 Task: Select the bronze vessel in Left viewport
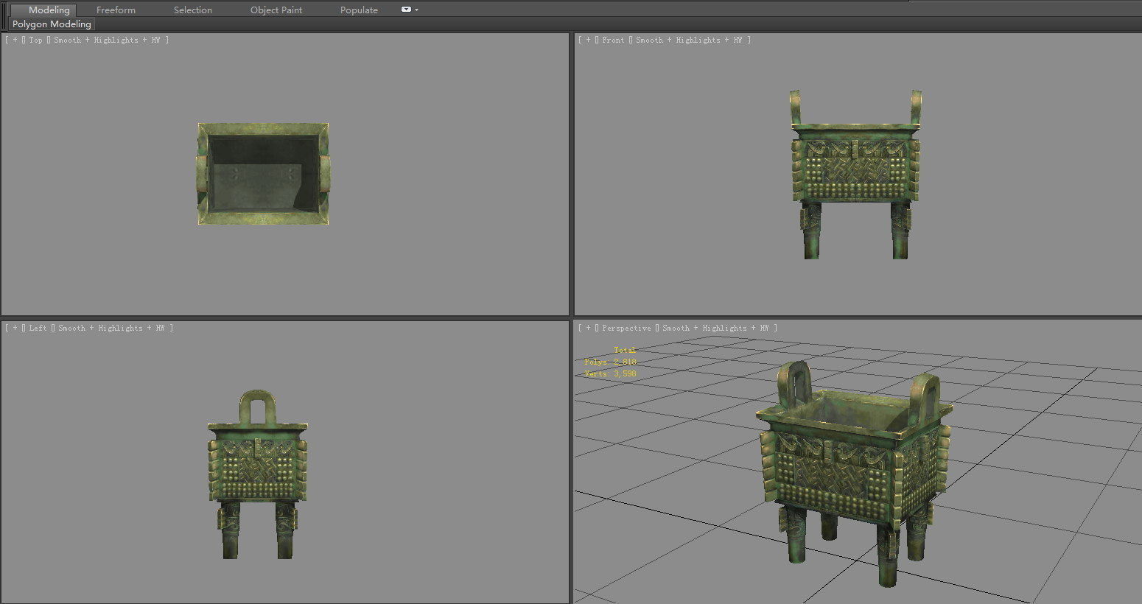(x=257, y=474)
